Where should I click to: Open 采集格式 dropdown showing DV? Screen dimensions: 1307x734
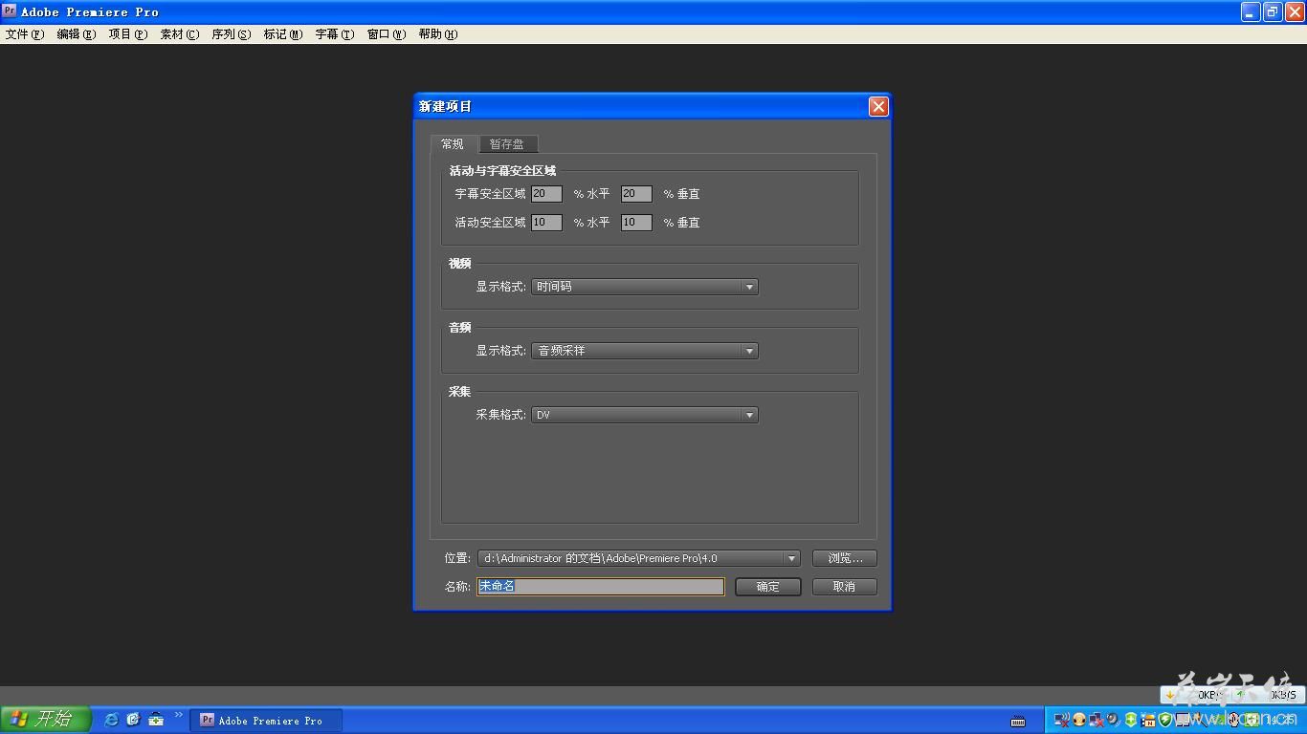(x=645, y=415)
